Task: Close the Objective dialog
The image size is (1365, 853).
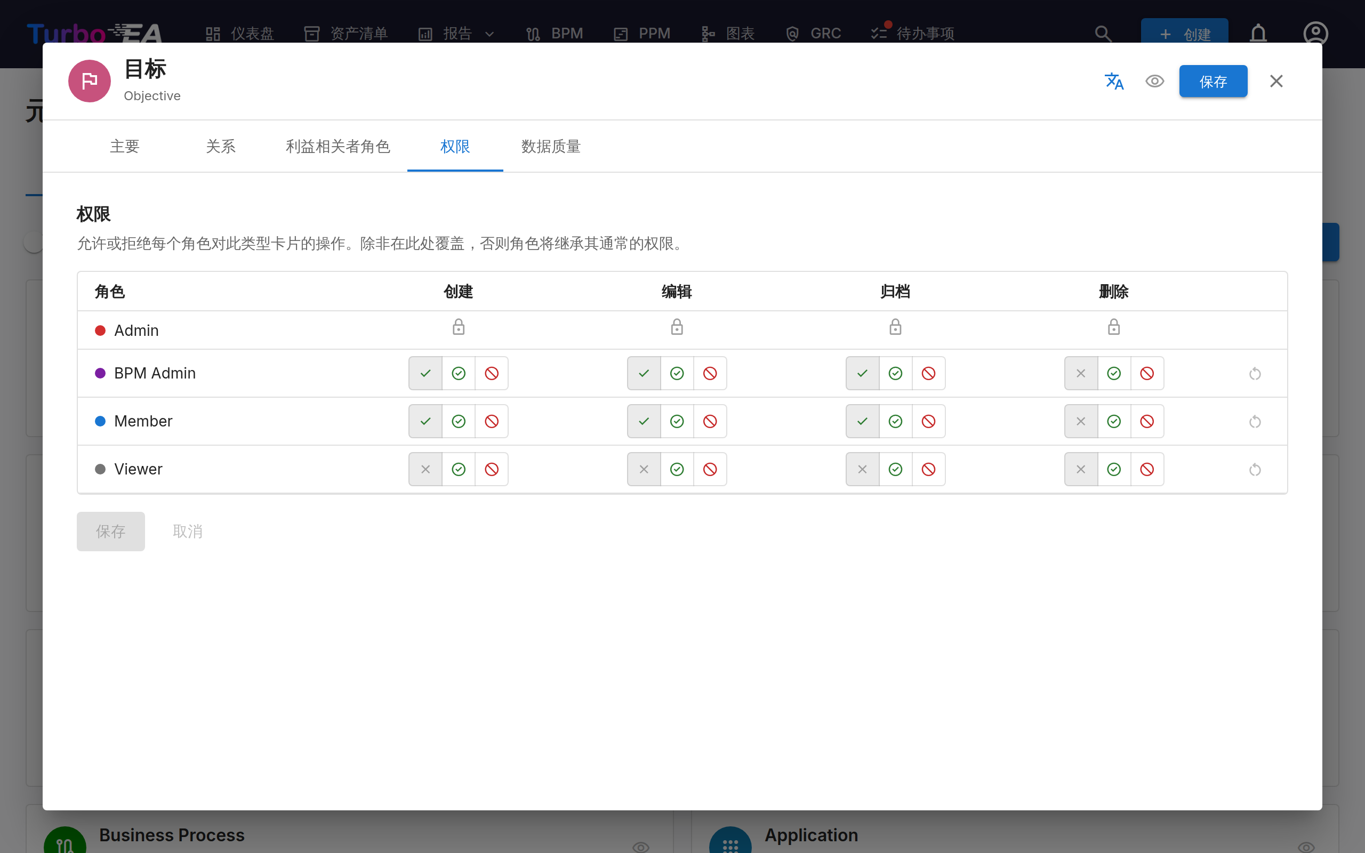Action: point(1276,81)
